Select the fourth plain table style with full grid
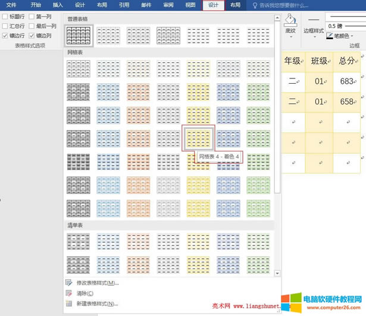The image size is (366, 316). pyautogui.click(x=168, y=36)
